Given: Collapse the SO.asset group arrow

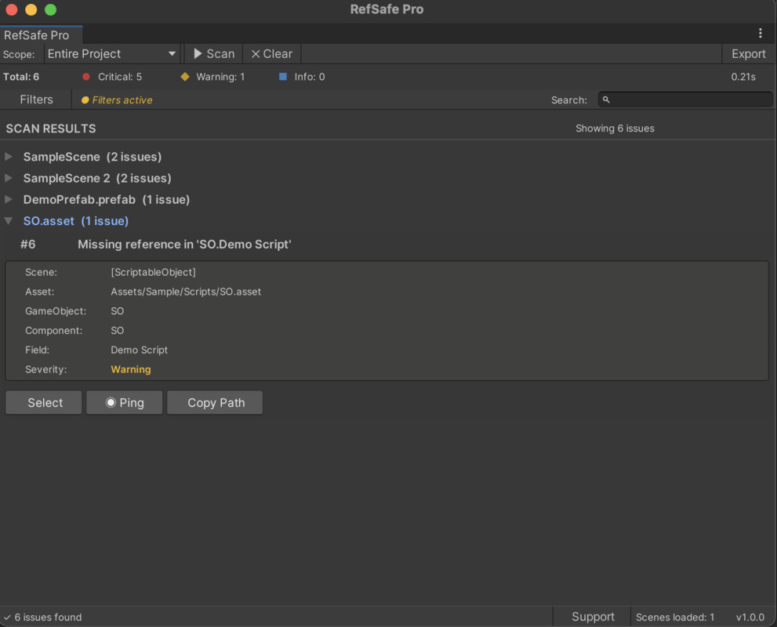Looking at the screenshot, I should tap(9, 221).
